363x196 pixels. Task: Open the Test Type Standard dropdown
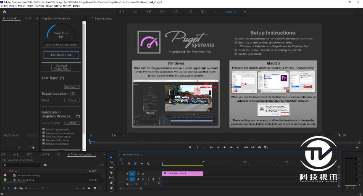click(72, 87)
